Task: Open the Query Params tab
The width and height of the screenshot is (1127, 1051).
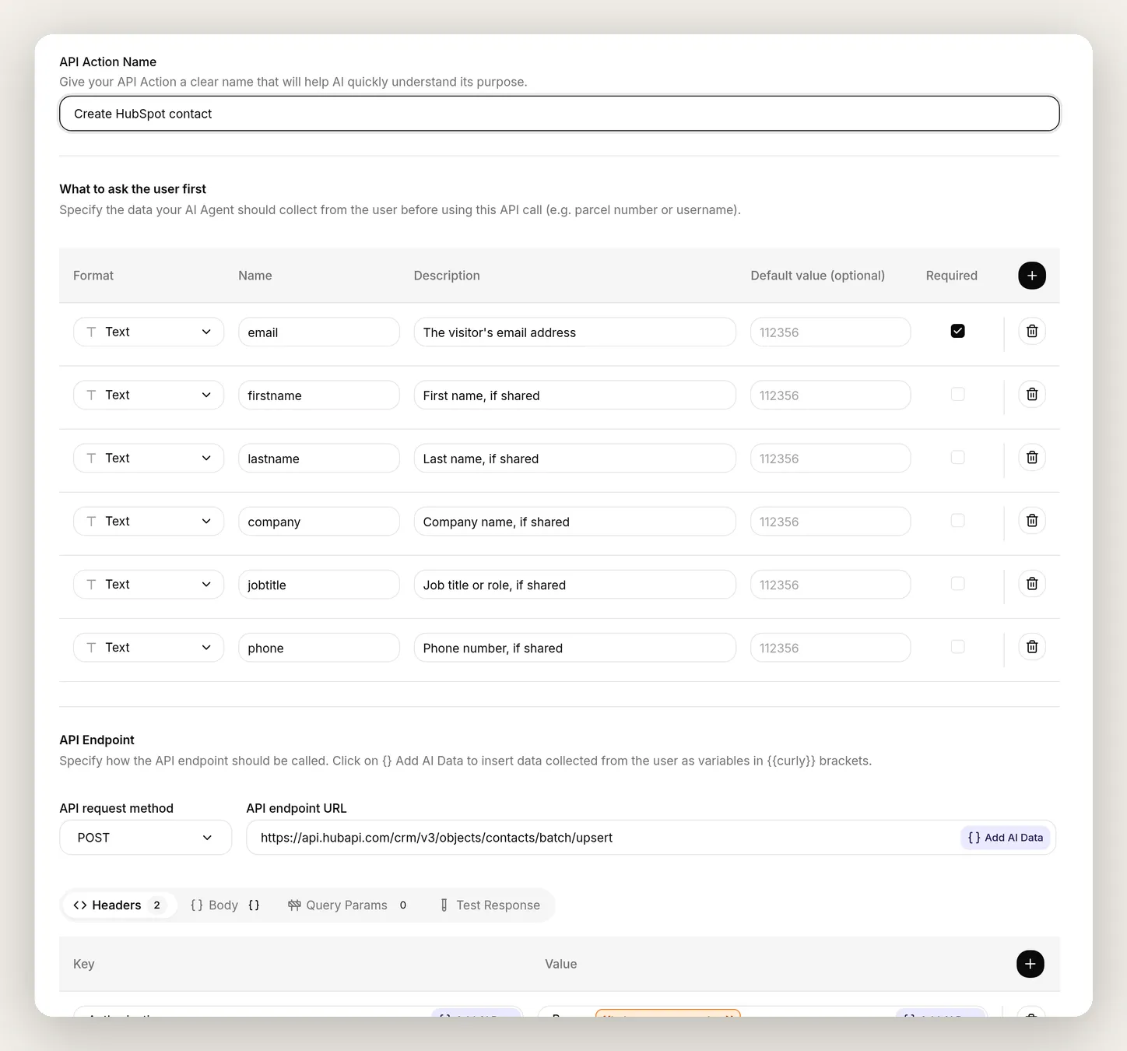Action: pos(347,905)
